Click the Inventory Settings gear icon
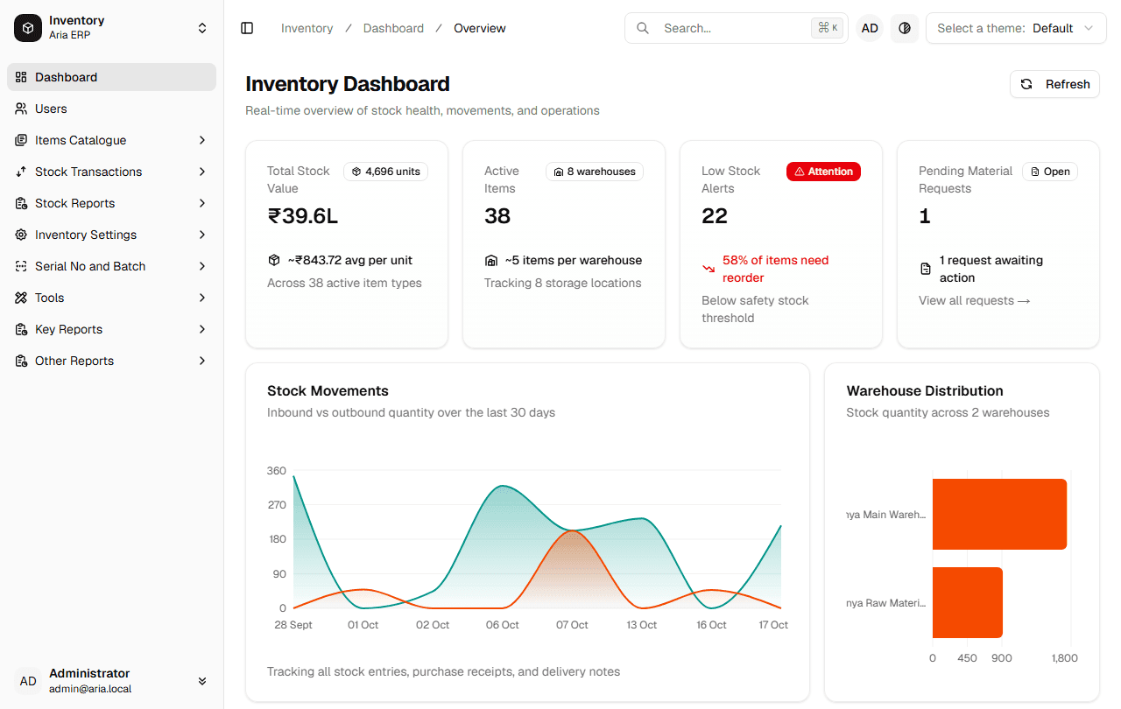 point(21,235)
